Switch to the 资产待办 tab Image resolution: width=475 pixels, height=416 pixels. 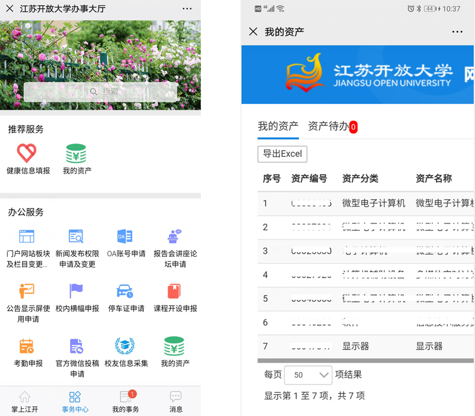328,127
